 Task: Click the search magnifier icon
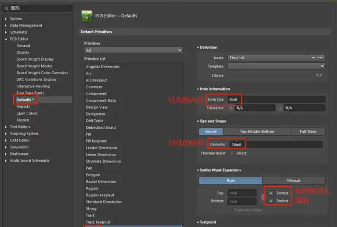(6, 8)
